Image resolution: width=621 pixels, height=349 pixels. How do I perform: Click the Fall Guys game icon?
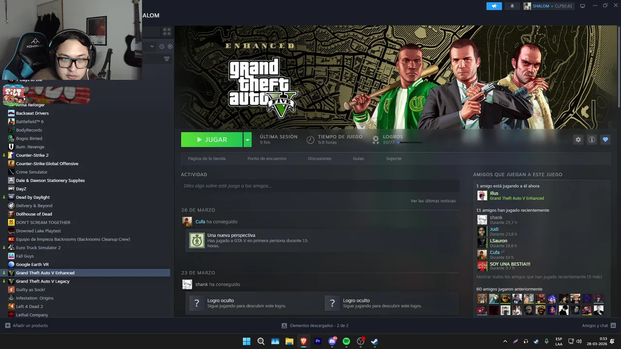11,256
